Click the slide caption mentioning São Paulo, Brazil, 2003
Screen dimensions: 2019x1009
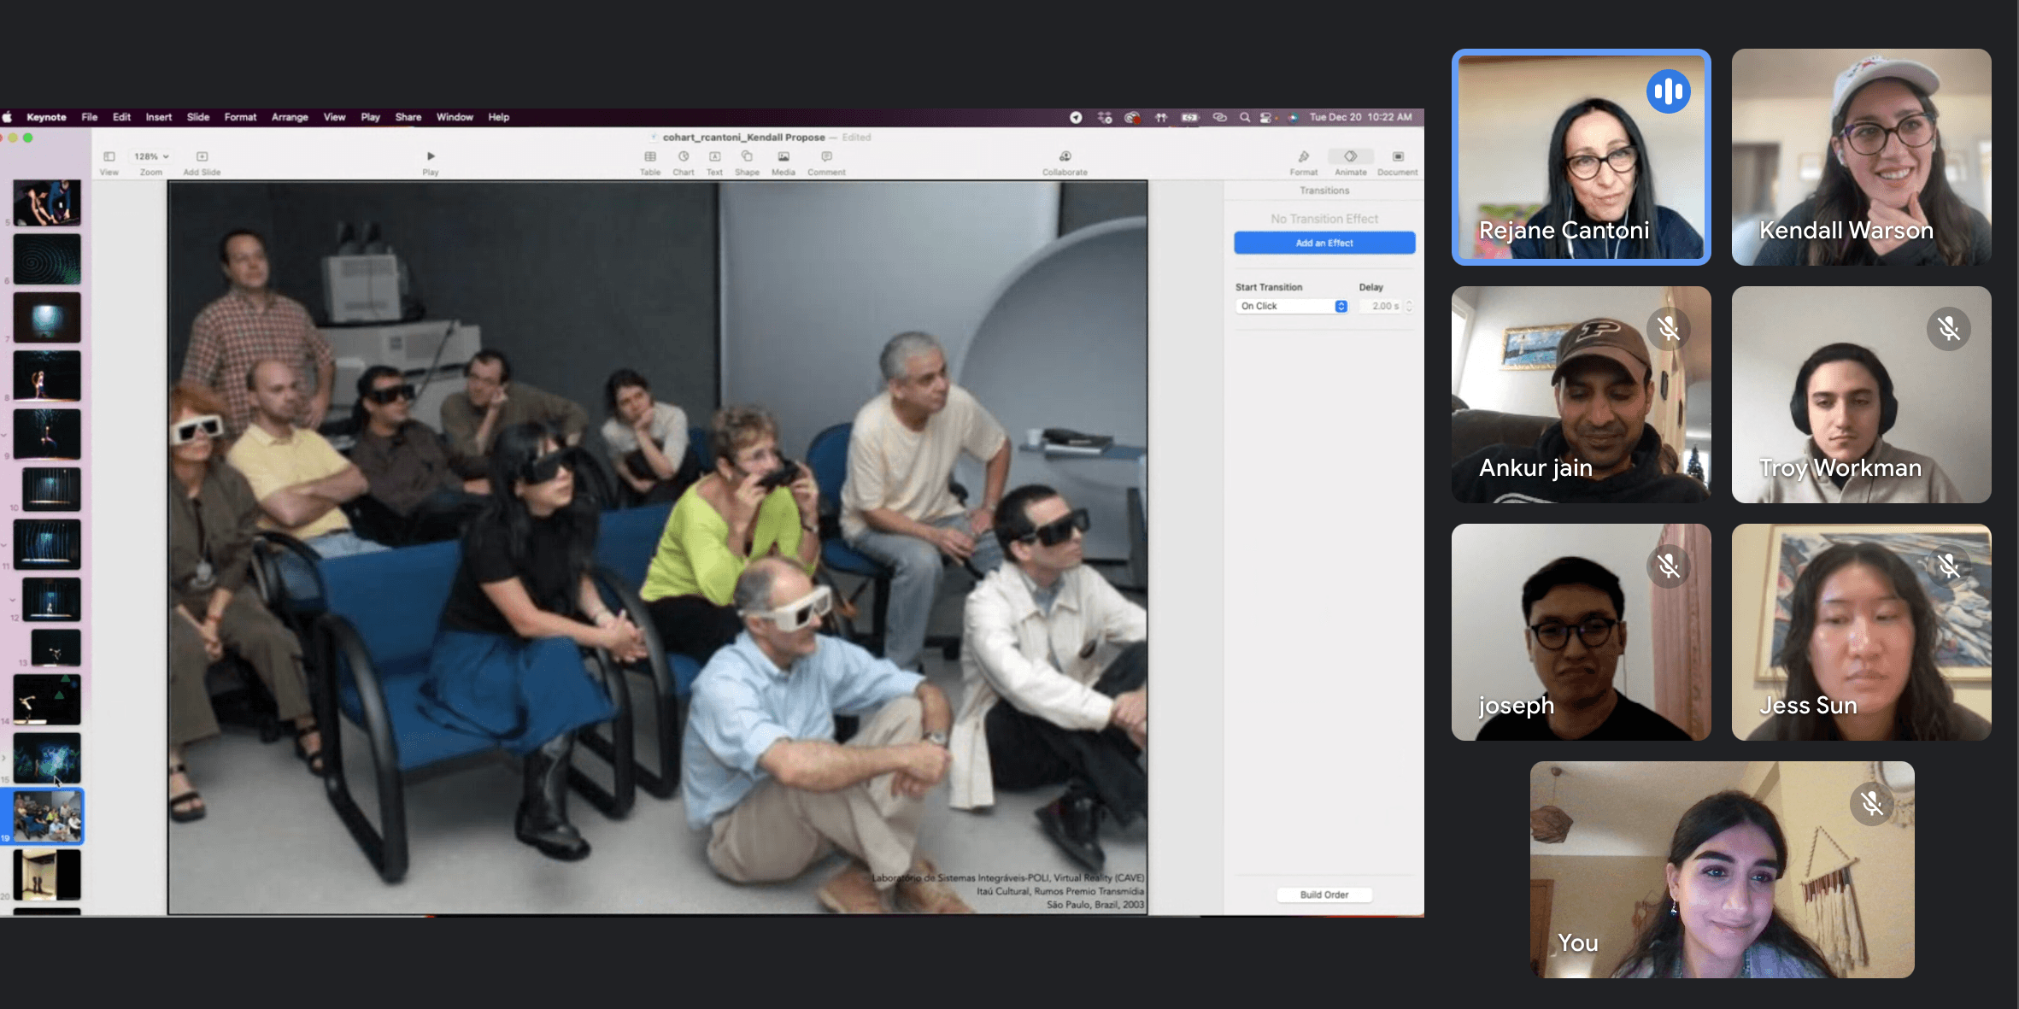click(x=1008, y=891)
